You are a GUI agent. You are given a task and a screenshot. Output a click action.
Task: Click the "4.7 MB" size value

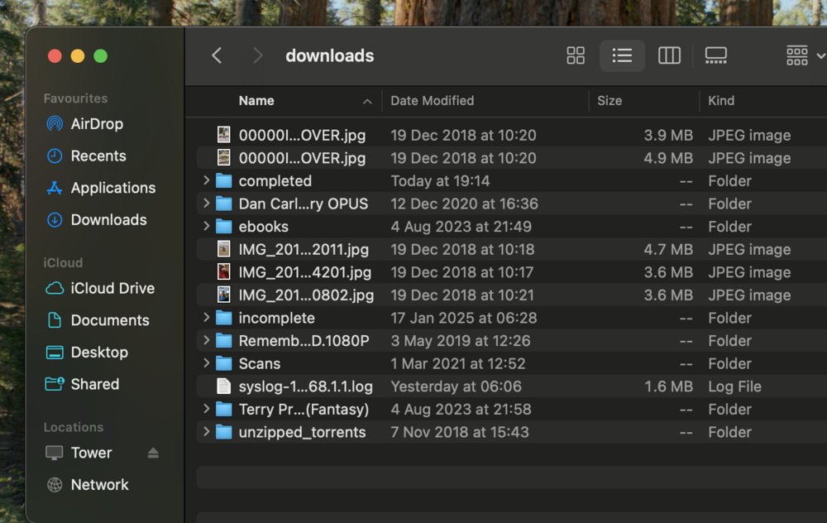(668, 250)
